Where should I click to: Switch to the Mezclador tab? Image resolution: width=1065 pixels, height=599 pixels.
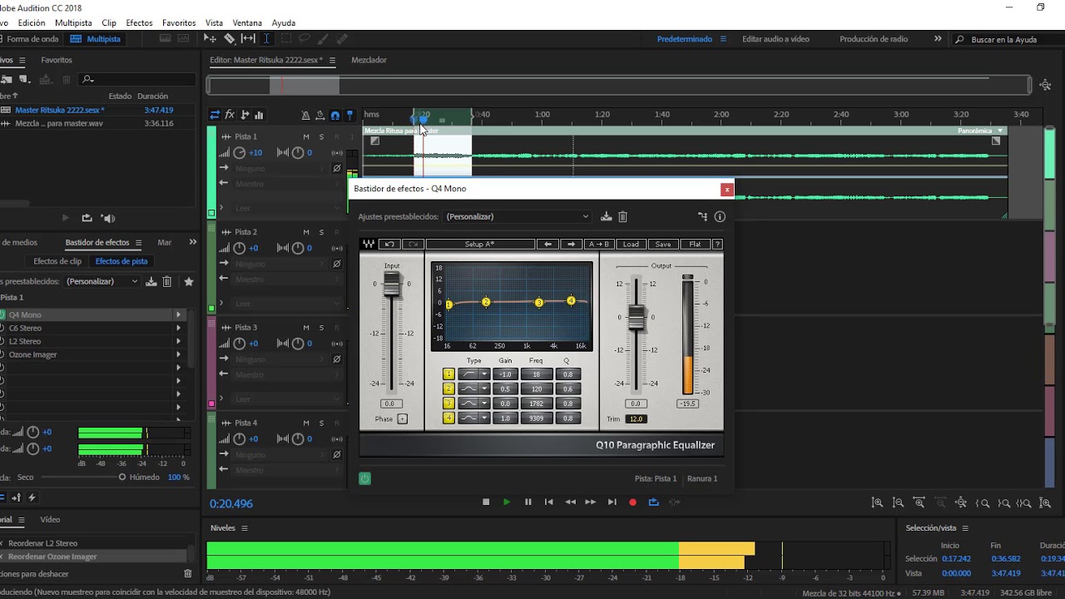tap(369, 60)
